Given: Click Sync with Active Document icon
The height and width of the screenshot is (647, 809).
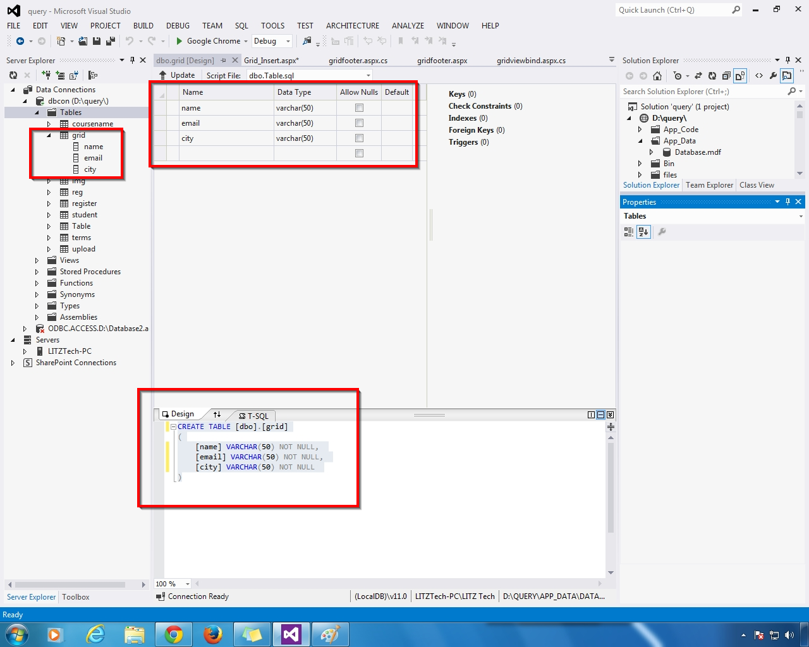Looking at the screenshot, I should tap(698, 76).
